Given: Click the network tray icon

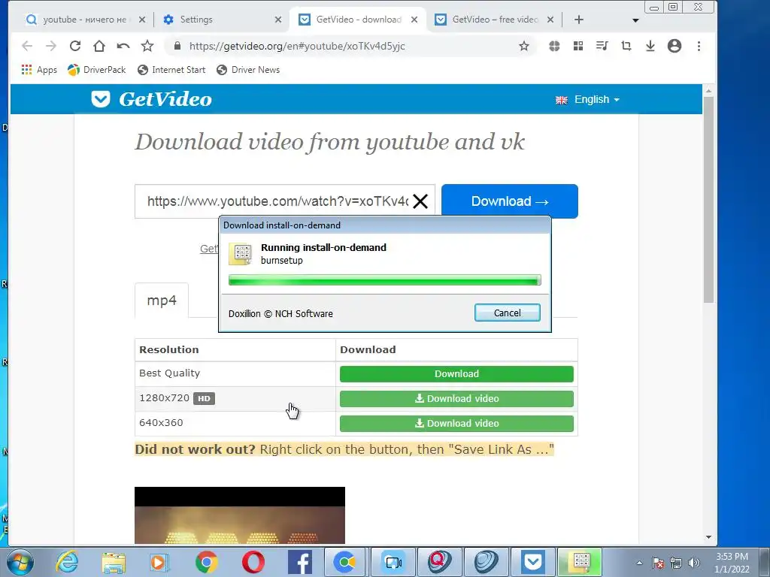Looking at the screenshot, I should pos(676,563).
